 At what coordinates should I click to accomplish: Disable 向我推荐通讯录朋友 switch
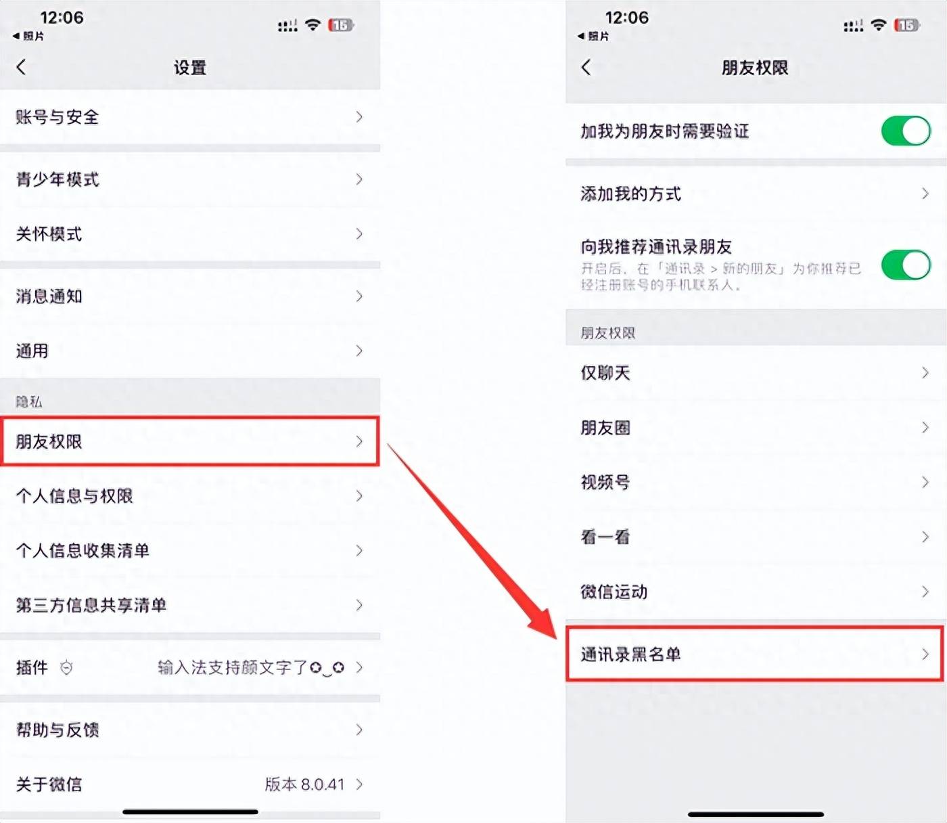(906, 265)
